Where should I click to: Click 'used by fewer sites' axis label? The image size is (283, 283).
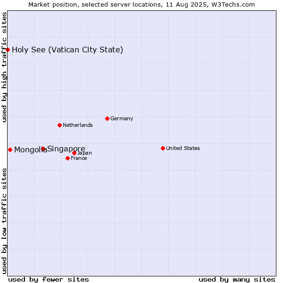pyautogui.click(x=49, y=280)
